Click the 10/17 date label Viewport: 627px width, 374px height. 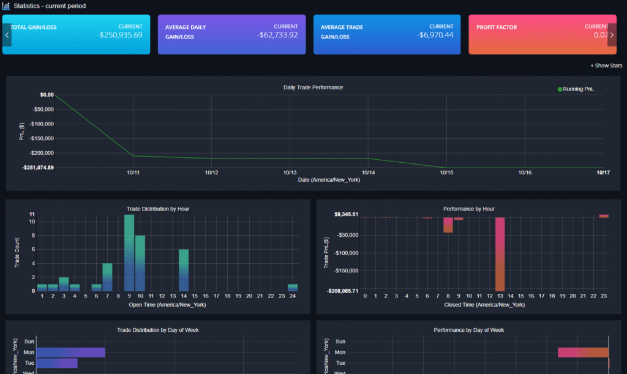603,173
